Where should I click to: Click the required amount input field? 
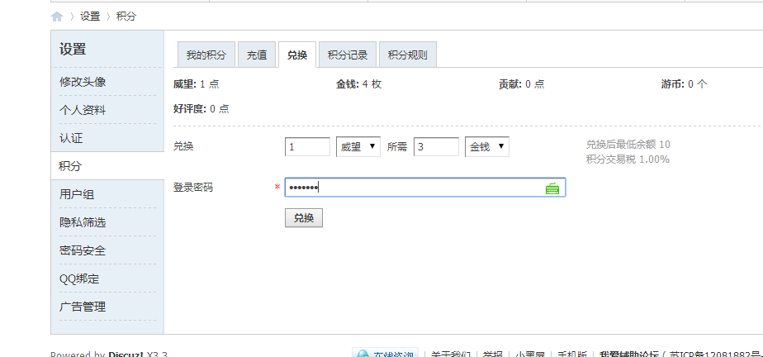click(436, 146)
